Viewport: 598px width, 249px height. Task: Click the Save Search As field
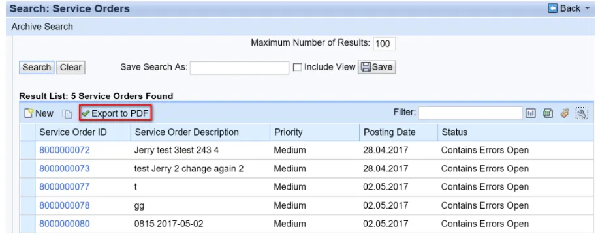(240, 68)
